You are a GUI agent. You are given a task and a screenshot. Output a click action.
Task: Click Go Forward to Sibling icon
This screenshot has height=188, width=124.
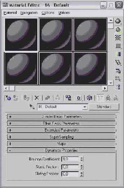(116, 98)
